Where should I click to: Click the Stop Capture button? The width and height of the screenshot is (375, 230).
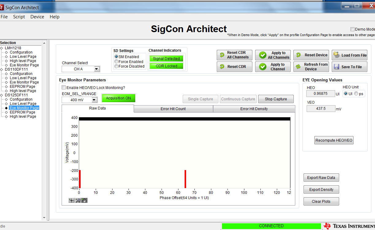coord(276,99)
